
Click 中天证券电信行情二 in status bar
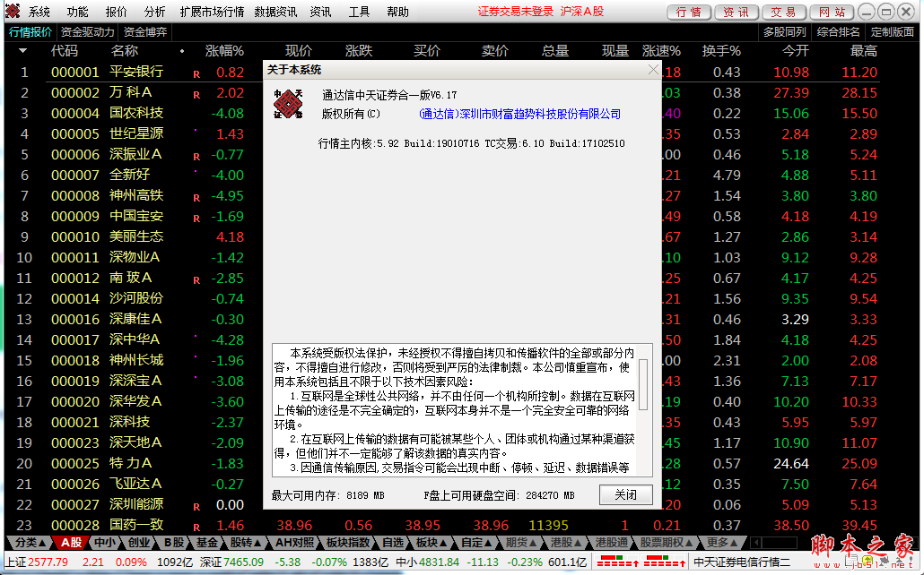tap(742, 562)
